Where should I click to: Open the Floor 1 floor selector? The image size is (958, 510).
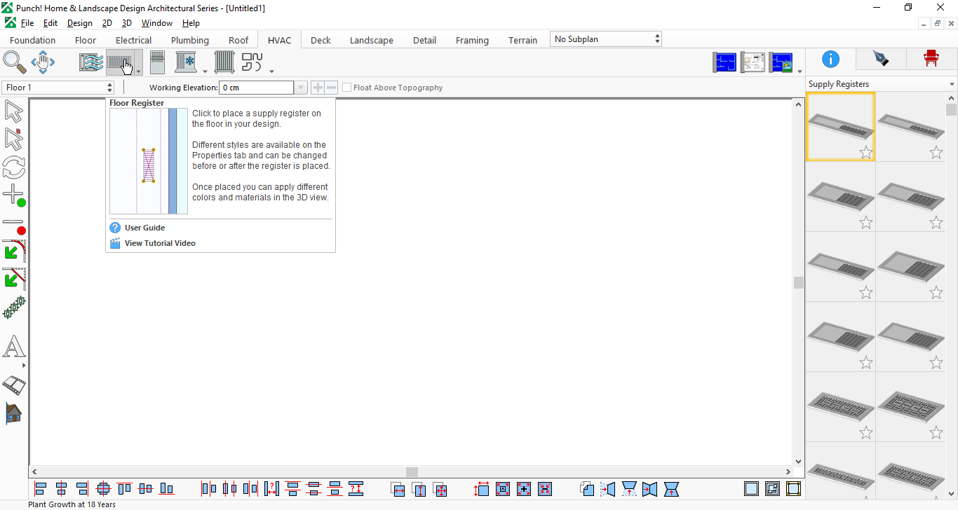click(58, 88)
